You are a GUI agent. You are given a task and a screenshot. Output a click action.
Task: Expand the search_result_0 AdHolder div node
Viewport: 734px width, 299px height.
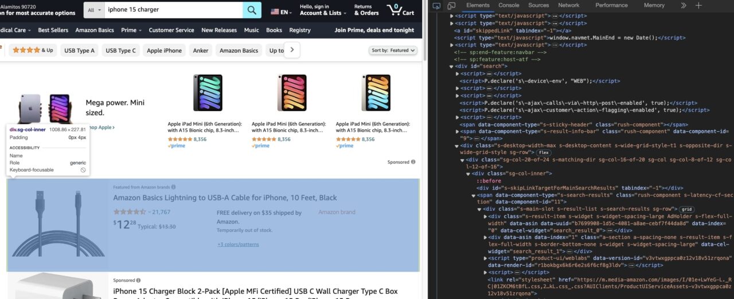[x=485, y=216]
